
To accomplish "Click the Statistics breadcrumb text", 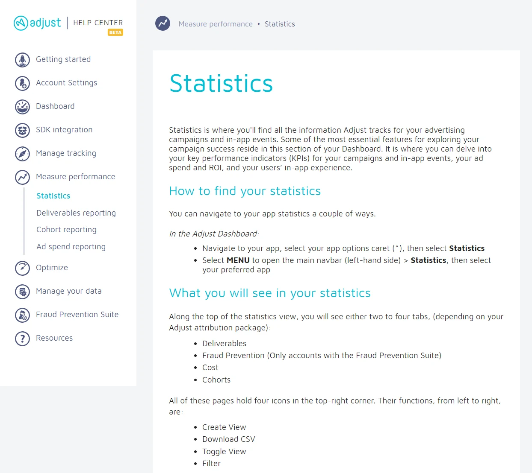I will click(280, 24).
